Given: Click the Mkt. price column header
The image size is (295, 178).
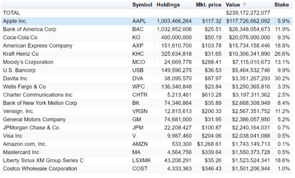Looking at the screenshot, I should click(209, 5).
